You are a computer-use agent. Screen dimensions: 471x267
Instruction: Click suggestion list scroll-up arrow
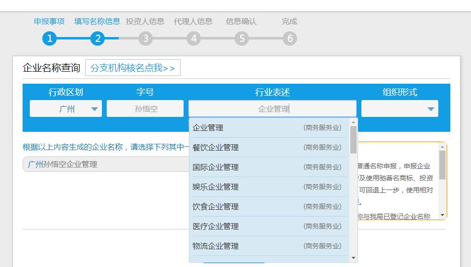tap(353, 122)
